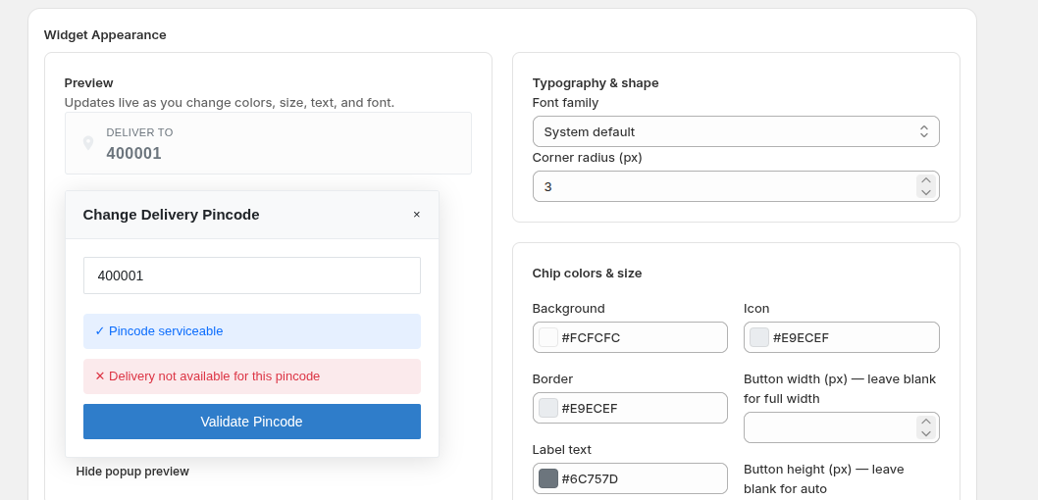Click the Chip colors & size heading
Image resolution: width=1038 pixels, height=500 pixels.
[x=587, y=274]
